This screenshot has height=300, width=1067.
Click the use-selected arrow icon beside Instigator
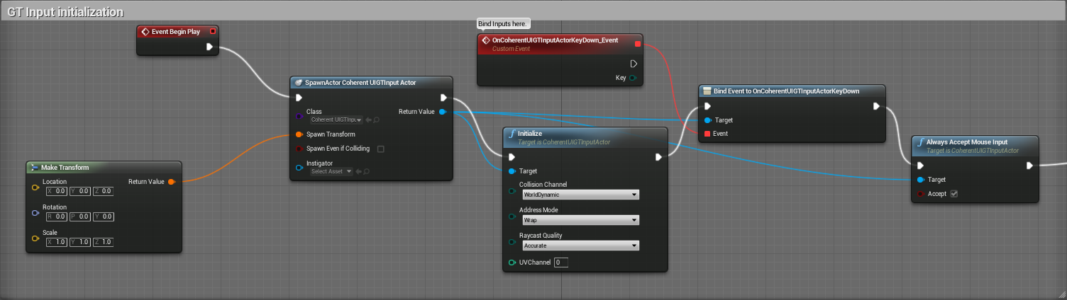[x=358, y=171]
